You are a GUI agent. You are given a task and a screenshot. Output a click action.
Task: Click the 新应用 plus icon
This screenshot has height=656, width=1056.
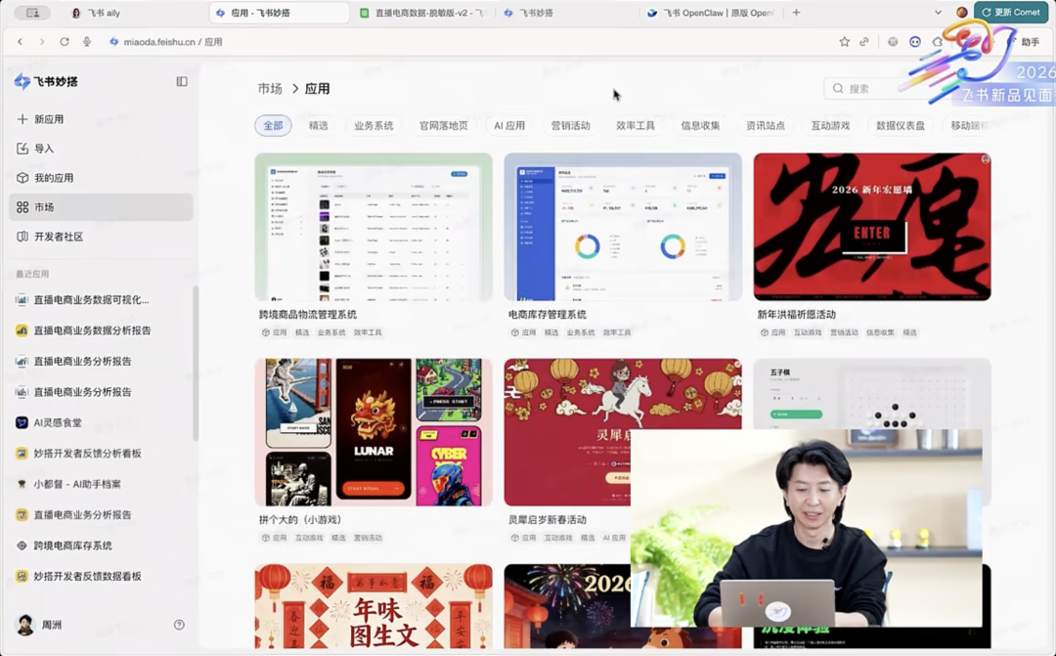point(22,119)
